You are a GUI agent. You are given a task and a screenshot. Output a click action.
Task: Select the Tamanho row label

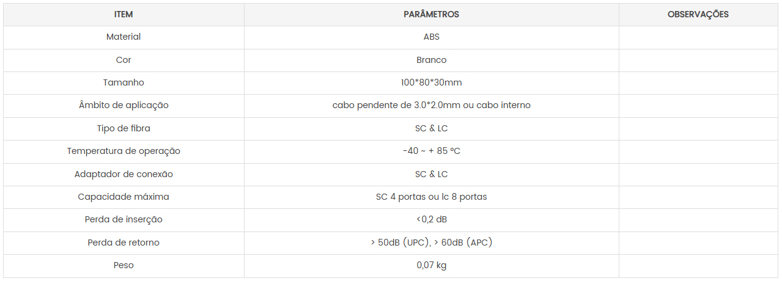tap(124, 82)
